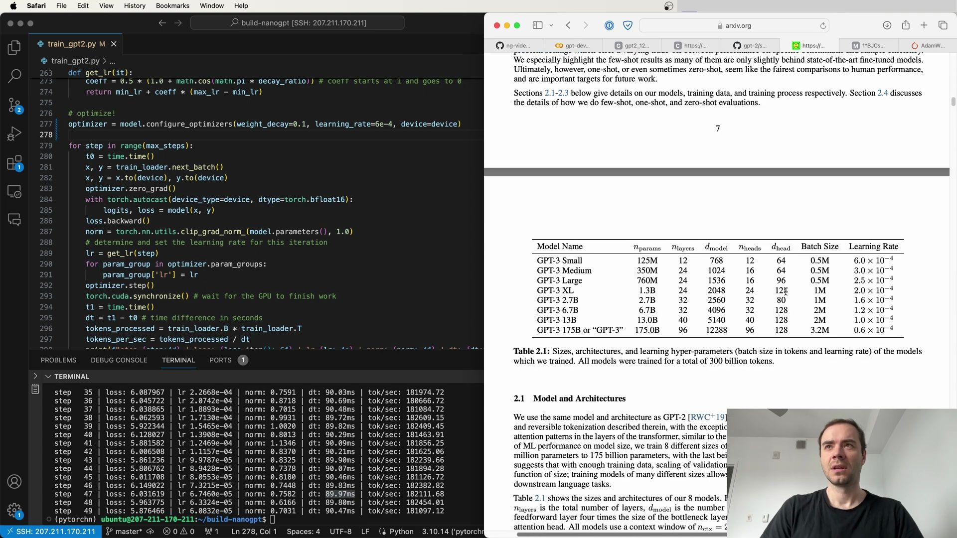The height and width of the screenshot is (538, 957).
Task: Click the Problems tab in bottom panel
Action: click(58, 359)
